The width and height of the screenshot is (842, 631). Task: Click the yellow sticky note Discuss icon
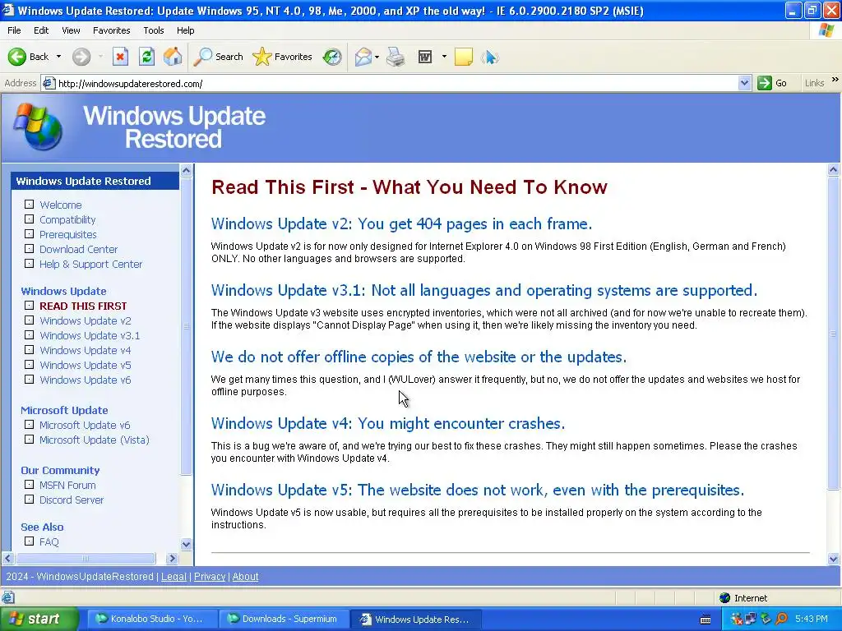(x=464, y=57)
